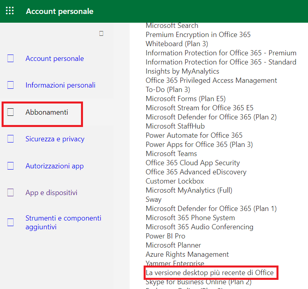This screenshot has height=289, width=308.
Task: Click the collapse navigation icon at sidebar top
Action: [x=101, y=33]
